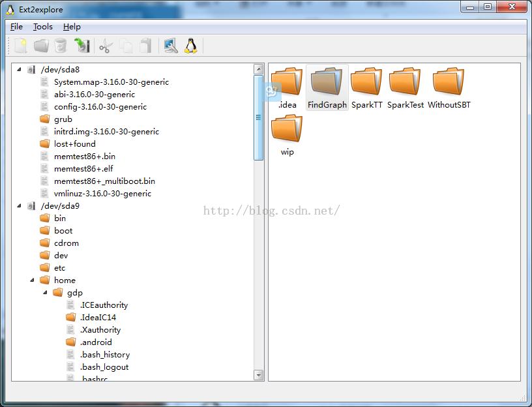Click the Linux penguin toolbar icon
532x407 pixels.
tap(190, 46)
